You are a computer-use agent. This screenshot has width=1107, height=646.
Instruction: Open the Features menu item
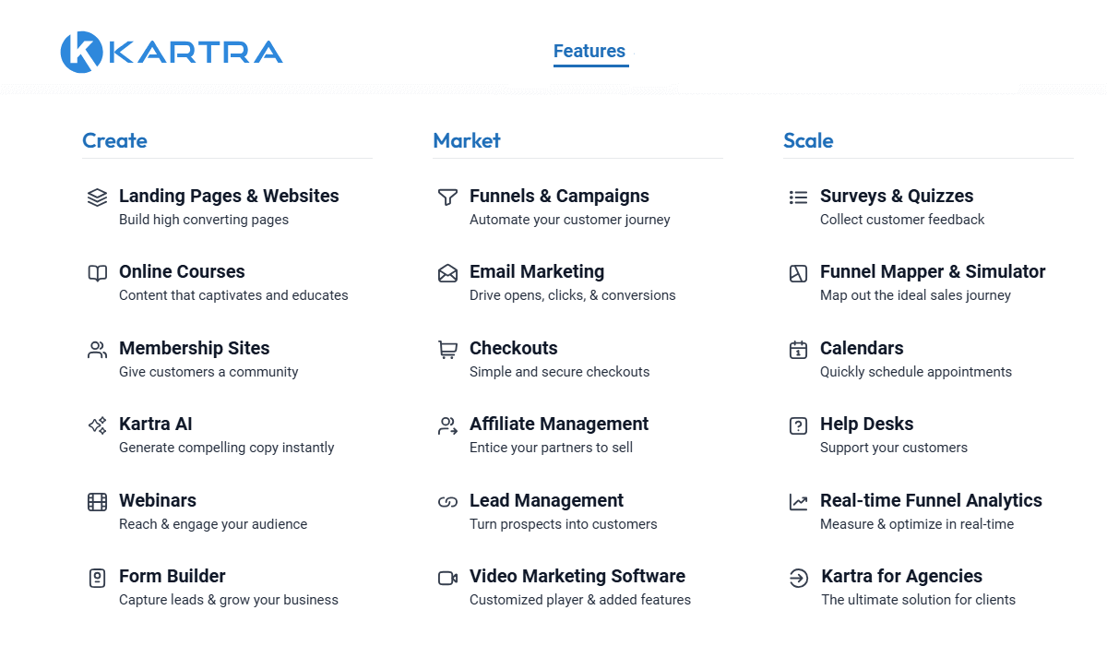click(x=589, y=51)
